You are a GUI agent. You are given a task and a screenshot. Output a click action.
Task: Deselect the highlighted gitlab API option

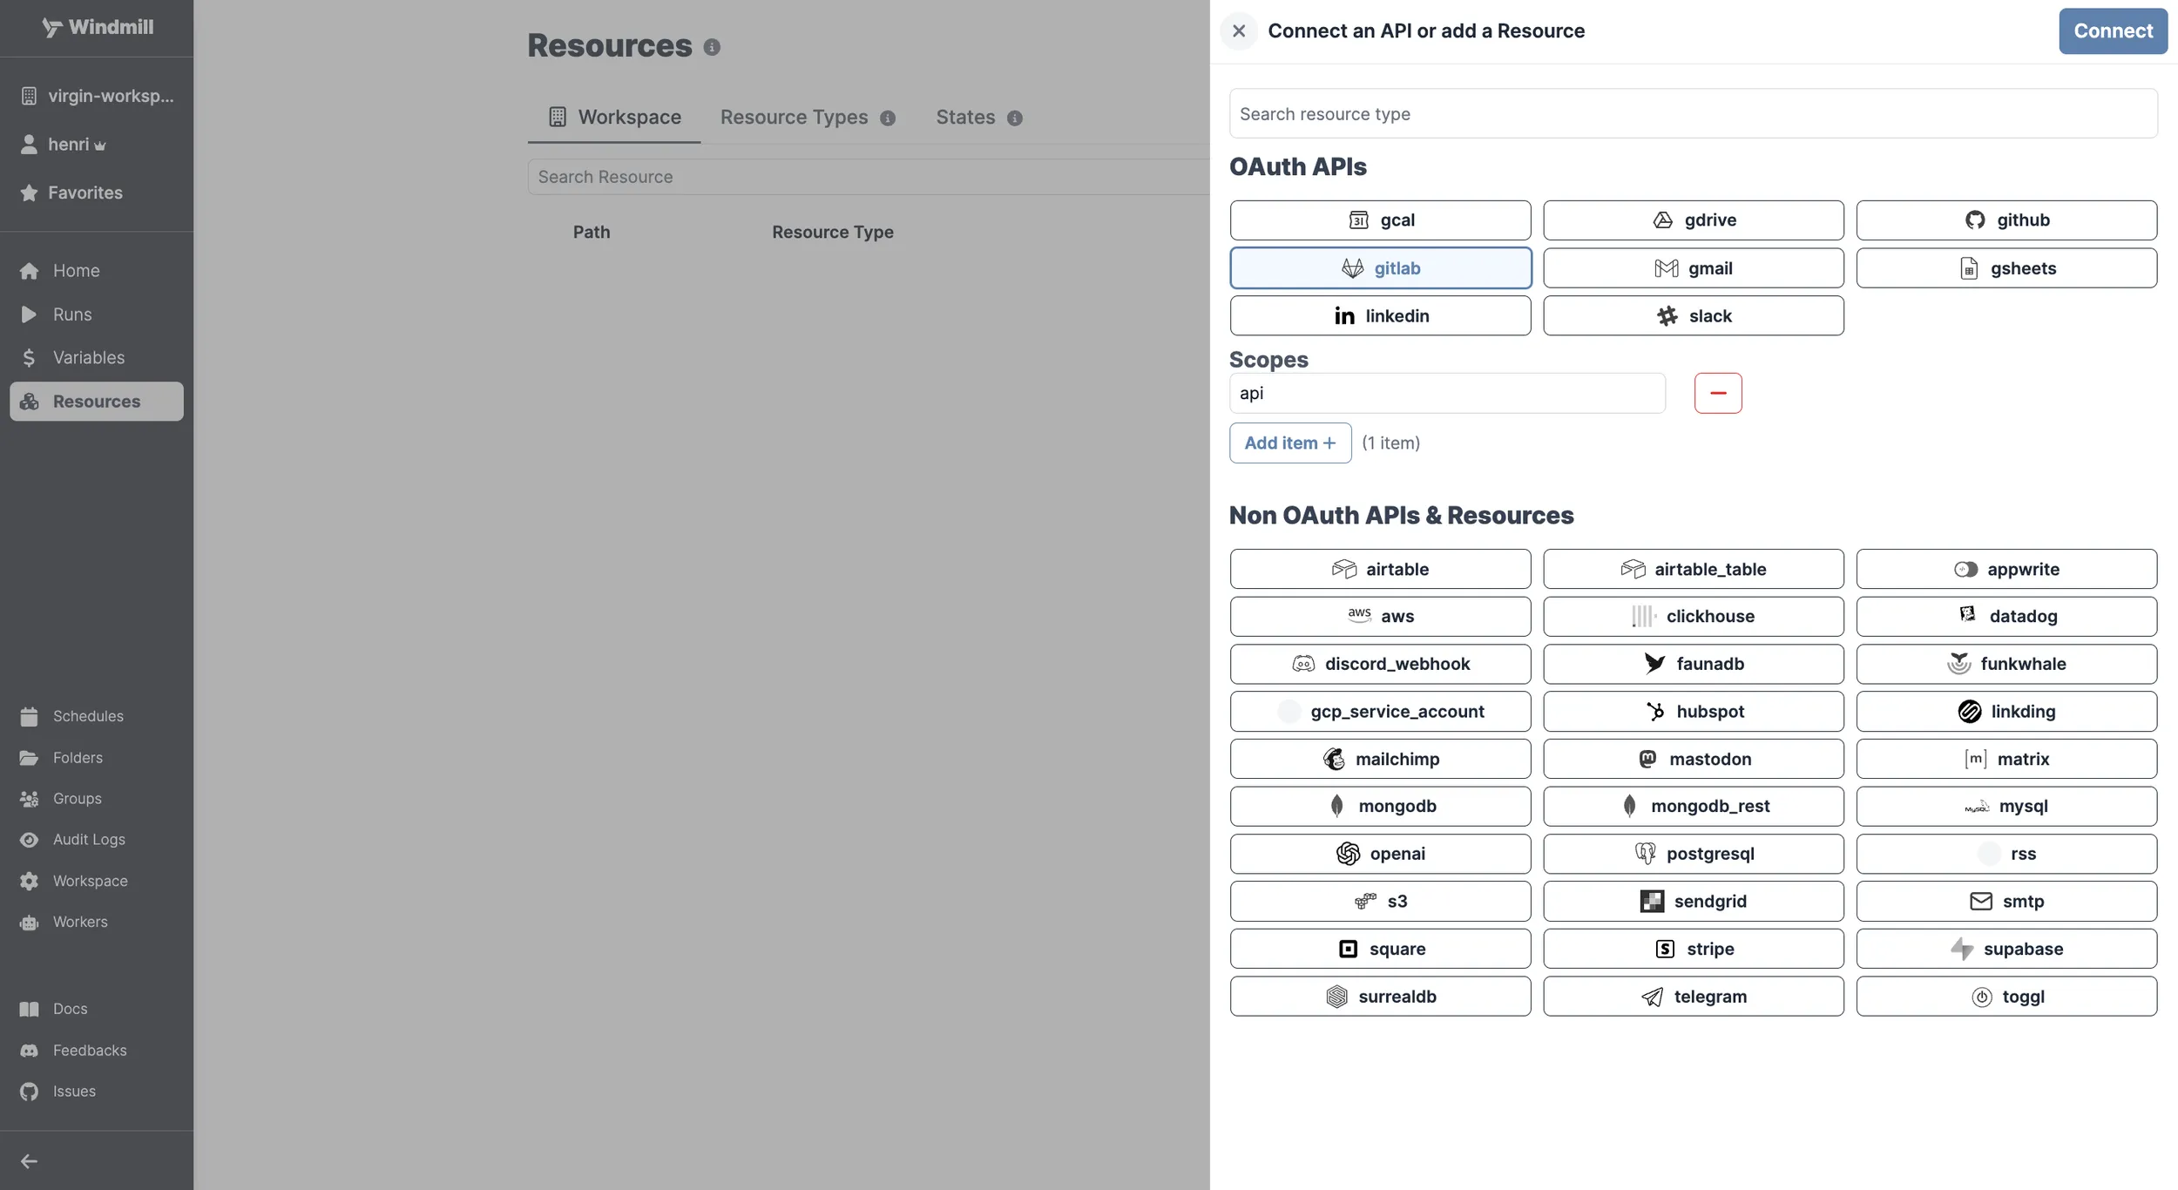click(1380, 267)
